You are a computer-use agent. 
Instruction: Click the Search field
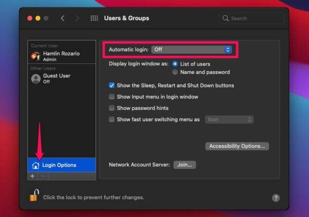point(251,18)
